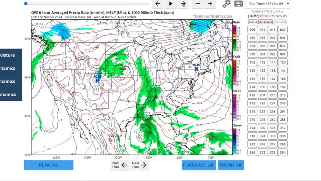Open the Run Time dropdown
Viewport: 321px width, 181px height.
268,4
